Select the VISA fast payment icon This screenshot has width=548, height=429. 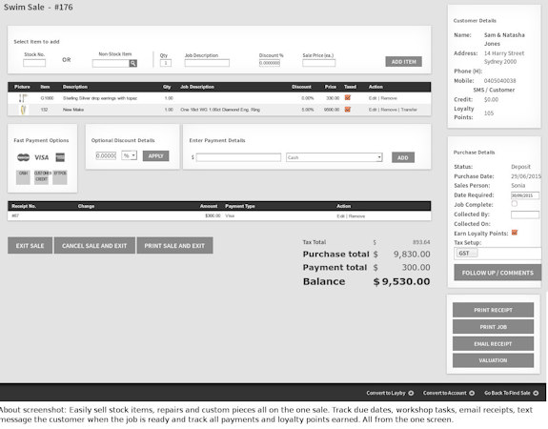pyautogui.click(x=42, y=157)
